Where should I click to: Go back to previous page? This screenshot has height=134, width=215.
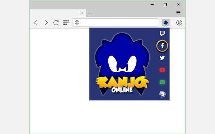pyautogui.click(x=36, y=22)
